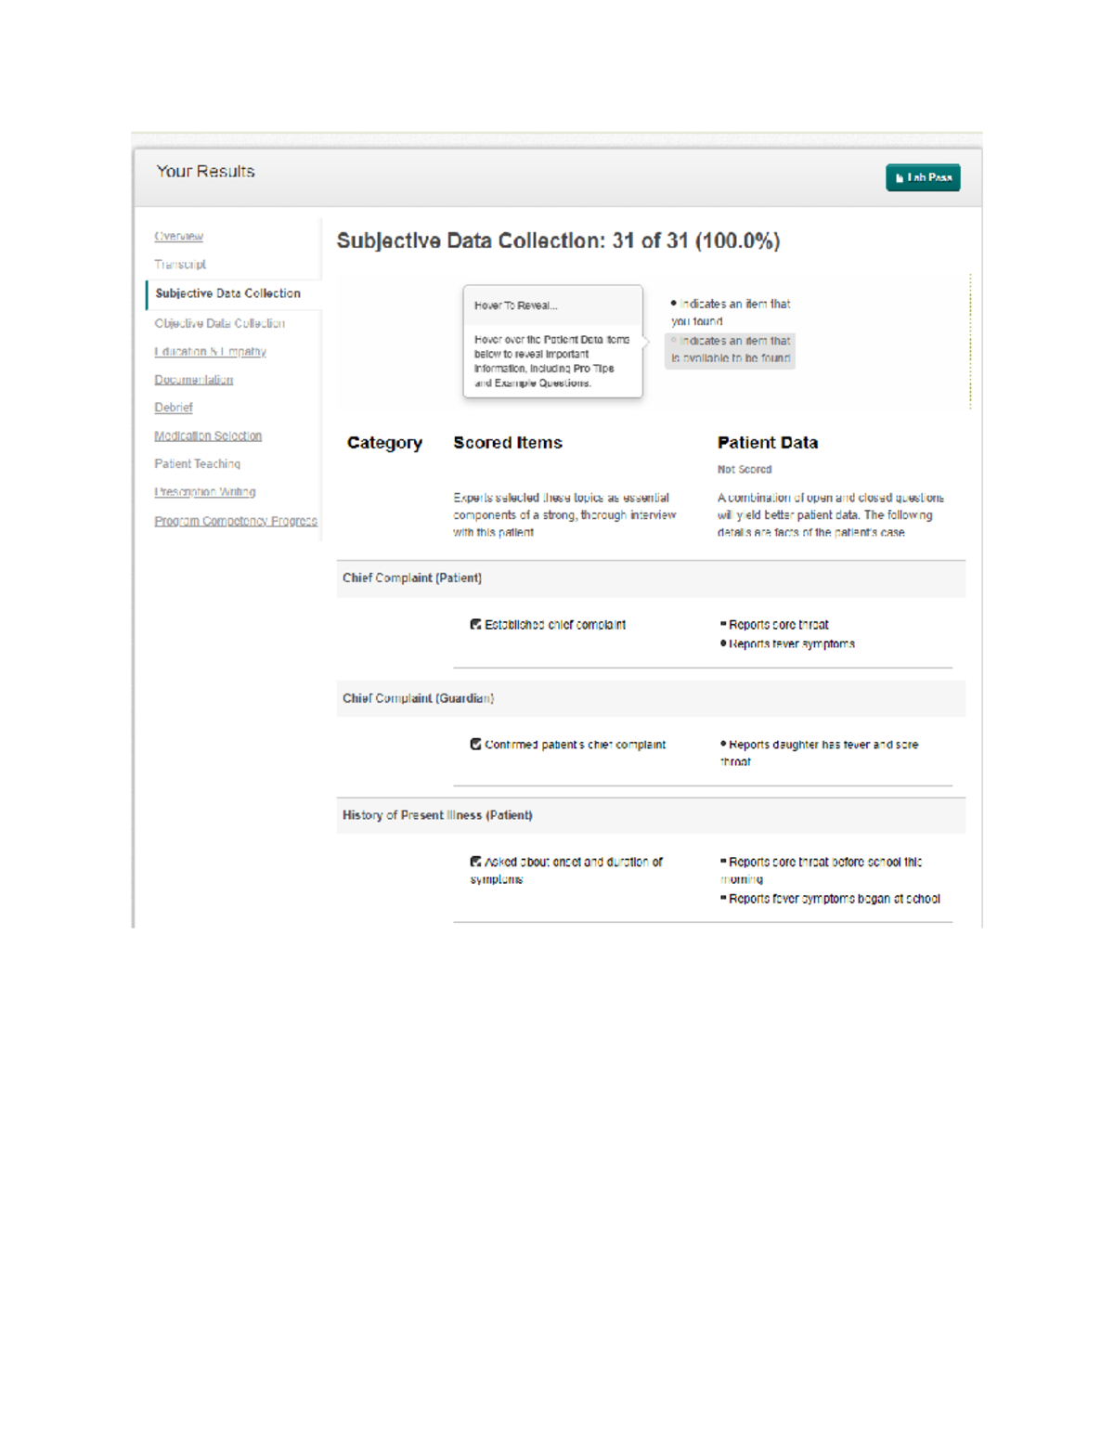Image resolution: width=1114 pixels, height=1442 pixels.
Task: Go to Education & Empathy page
Action: (210, 352)
